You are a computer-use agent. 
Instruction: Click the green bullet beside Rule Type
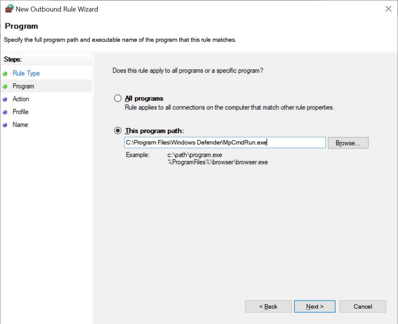pyautogui.click(x=5, y=74)
